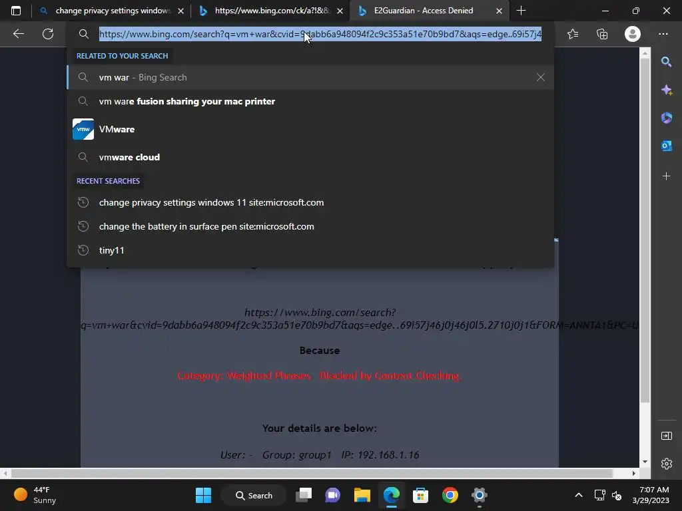This screenshot has width=682, height=511.
Task: Open the profile avatar icon
Action: (x=633, y=34)
